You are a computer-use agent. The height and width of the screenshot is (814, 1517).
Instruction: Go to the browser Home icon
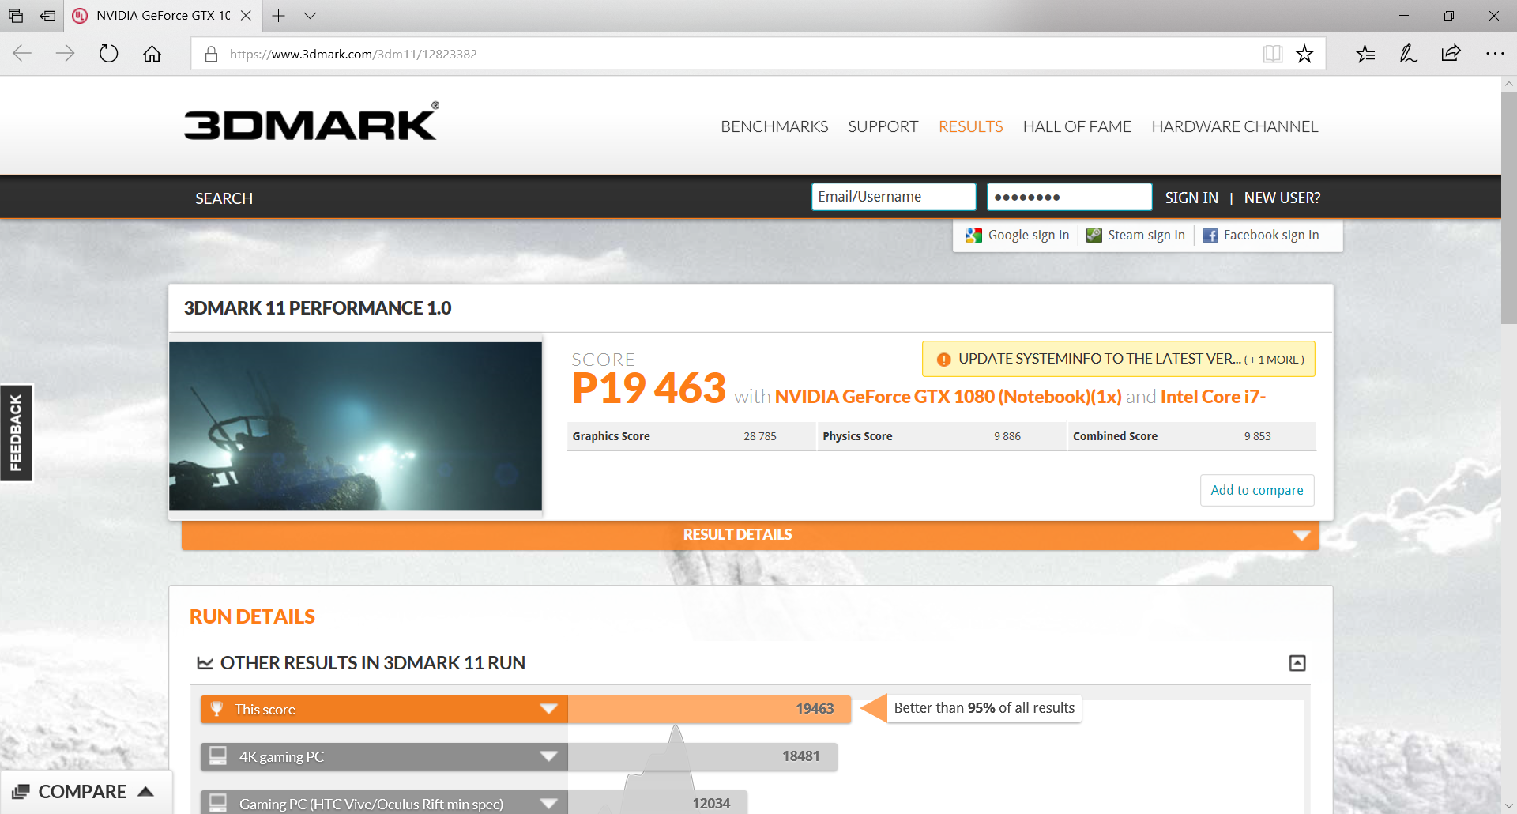tap(152, 54)
